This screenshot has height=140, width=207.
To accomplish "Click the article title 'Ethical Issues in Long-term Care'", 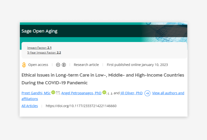I will (103, 79).
